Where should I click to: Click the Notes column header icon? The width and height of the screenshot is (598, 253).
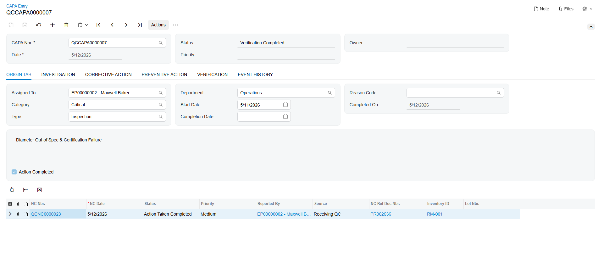pyautogui.click(x=26, y=204)
